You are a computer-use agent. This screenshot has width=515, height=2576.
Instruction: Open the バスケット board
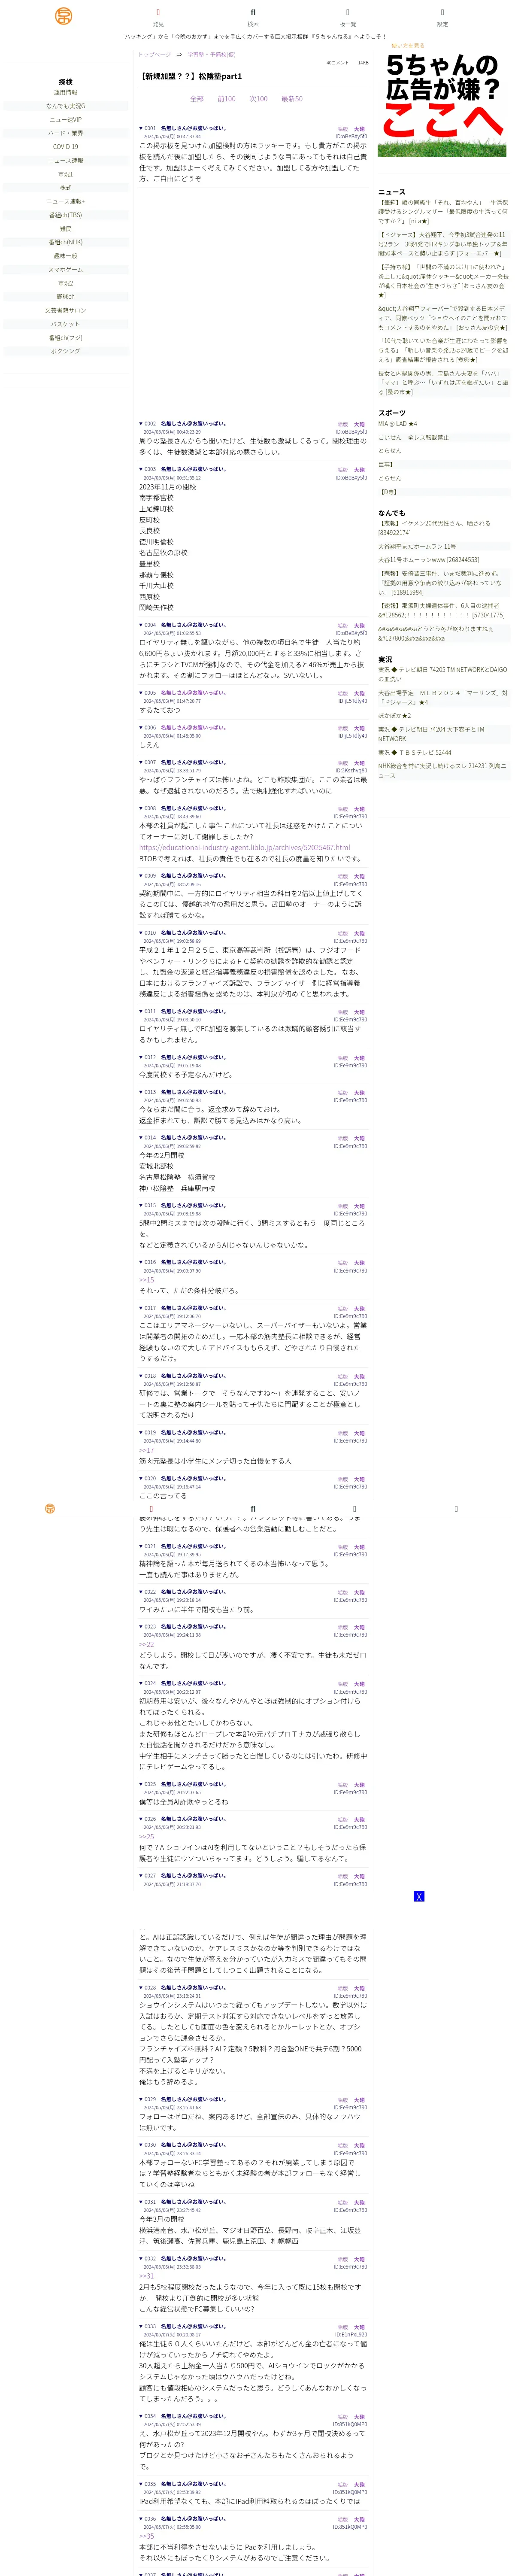[66, 324]
